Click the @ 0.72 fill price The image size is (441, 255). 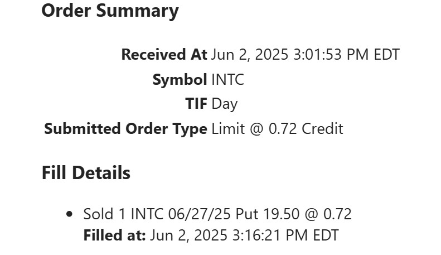point(330,214)
